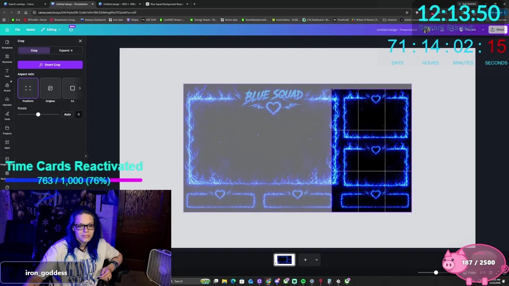Add a new page with plus button

(x=305, y=260)
